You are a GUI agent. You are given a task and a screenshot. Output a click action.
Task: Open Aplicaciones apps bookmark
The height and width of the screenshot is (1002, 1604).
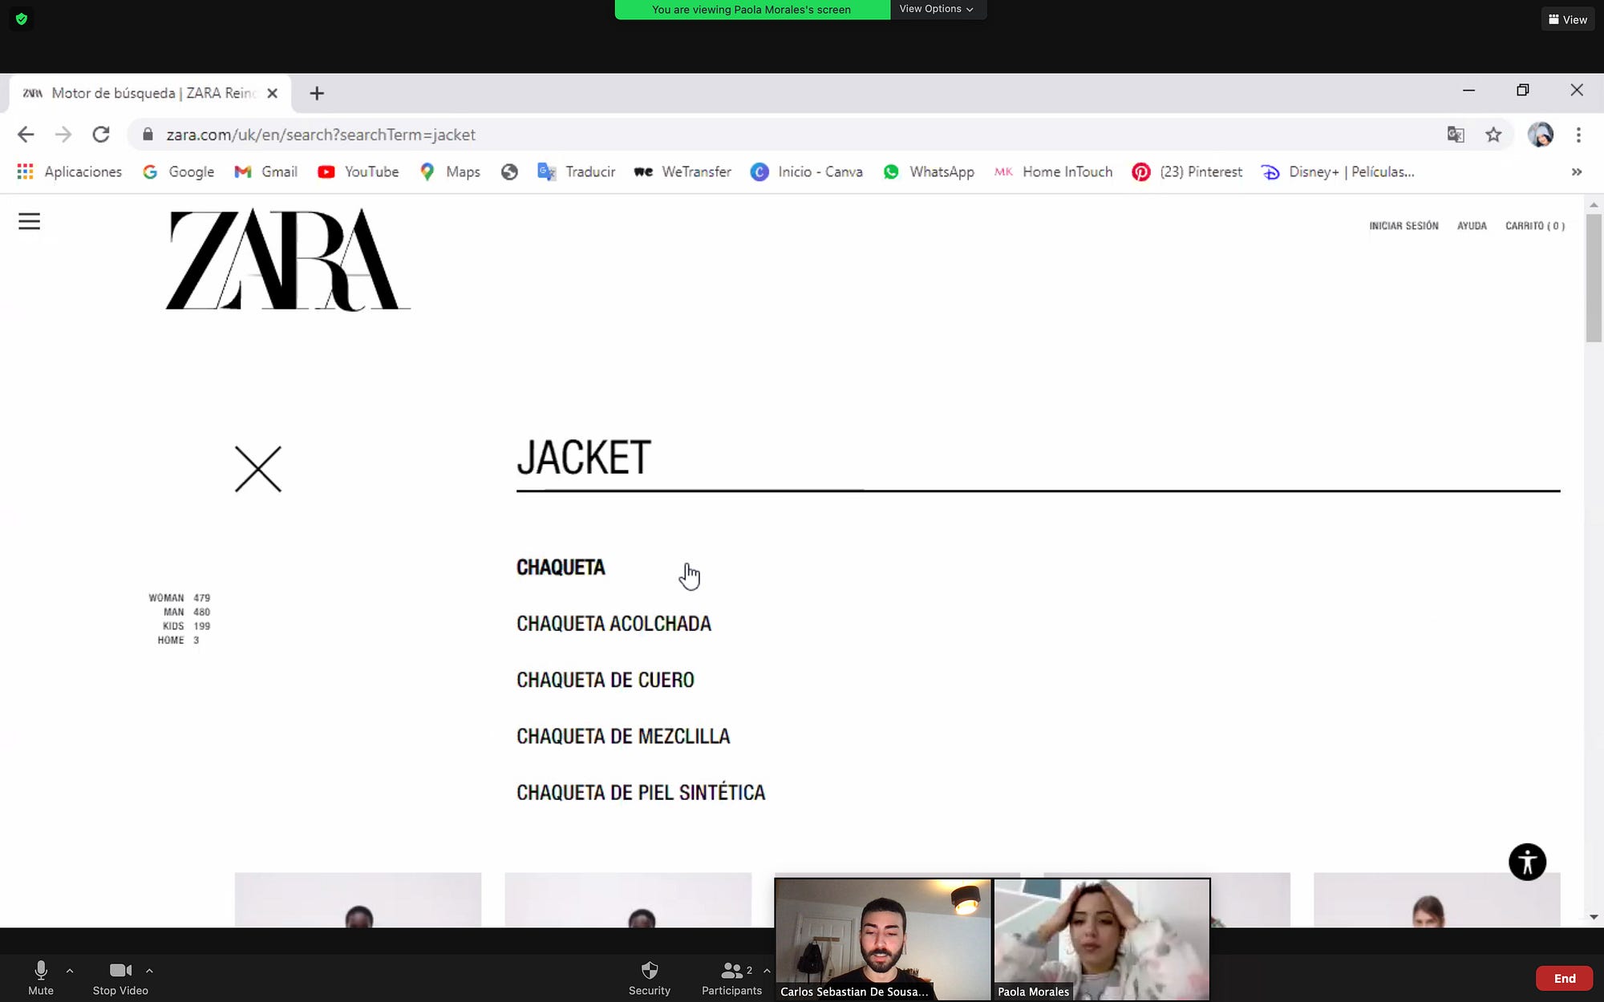click(70, 172)
